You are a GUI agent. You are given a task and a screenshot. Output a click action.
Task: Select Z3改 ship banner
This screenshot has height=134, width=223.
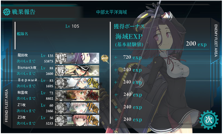pos(77,120)
